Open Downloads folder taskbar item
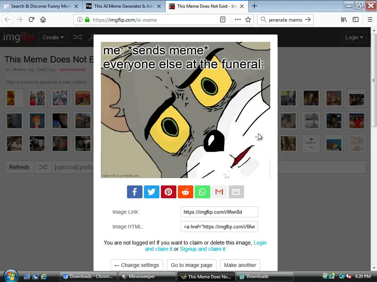 click(265, 276)
